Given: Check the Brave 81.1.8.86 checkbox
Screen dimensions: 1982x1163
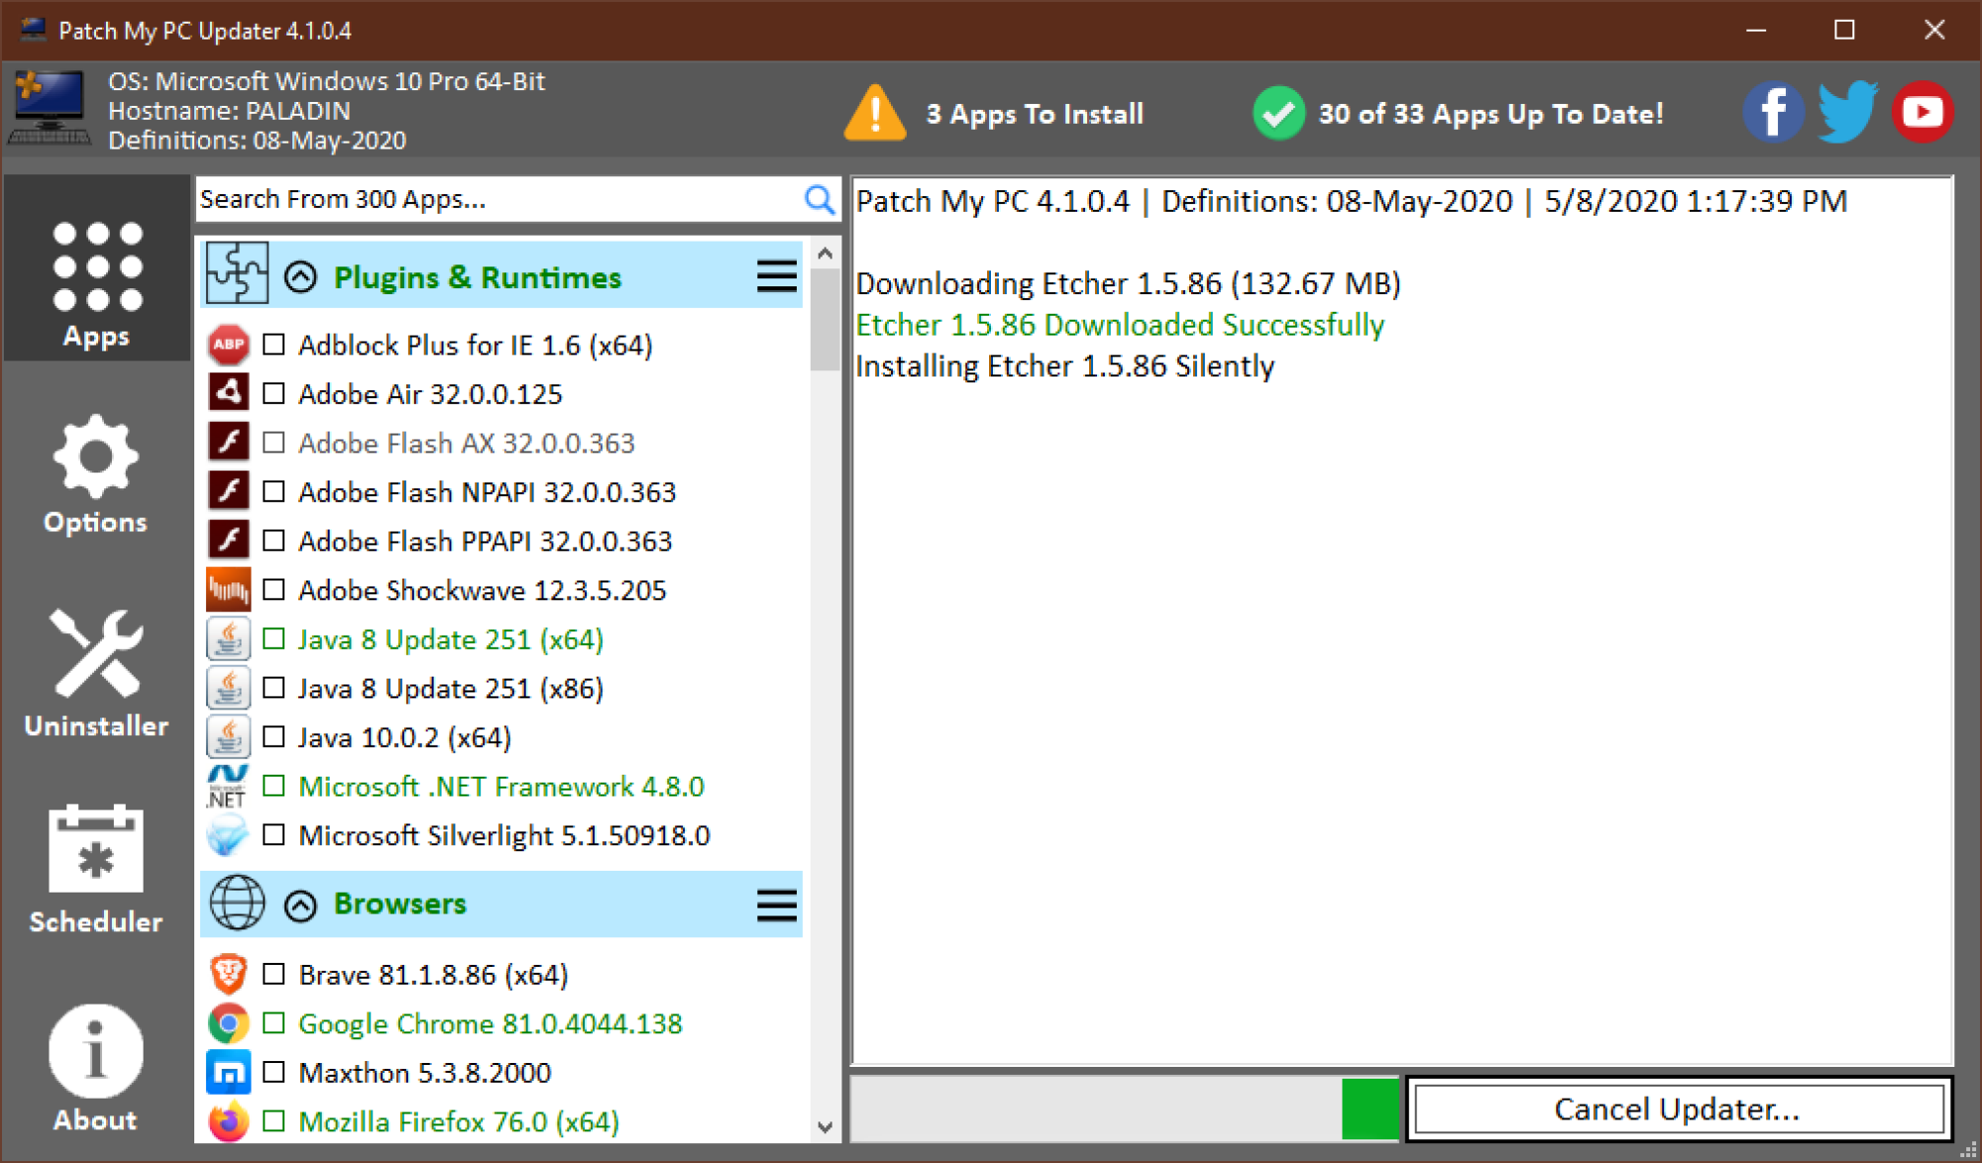Looking at the screenshot, I should (274, 975).
